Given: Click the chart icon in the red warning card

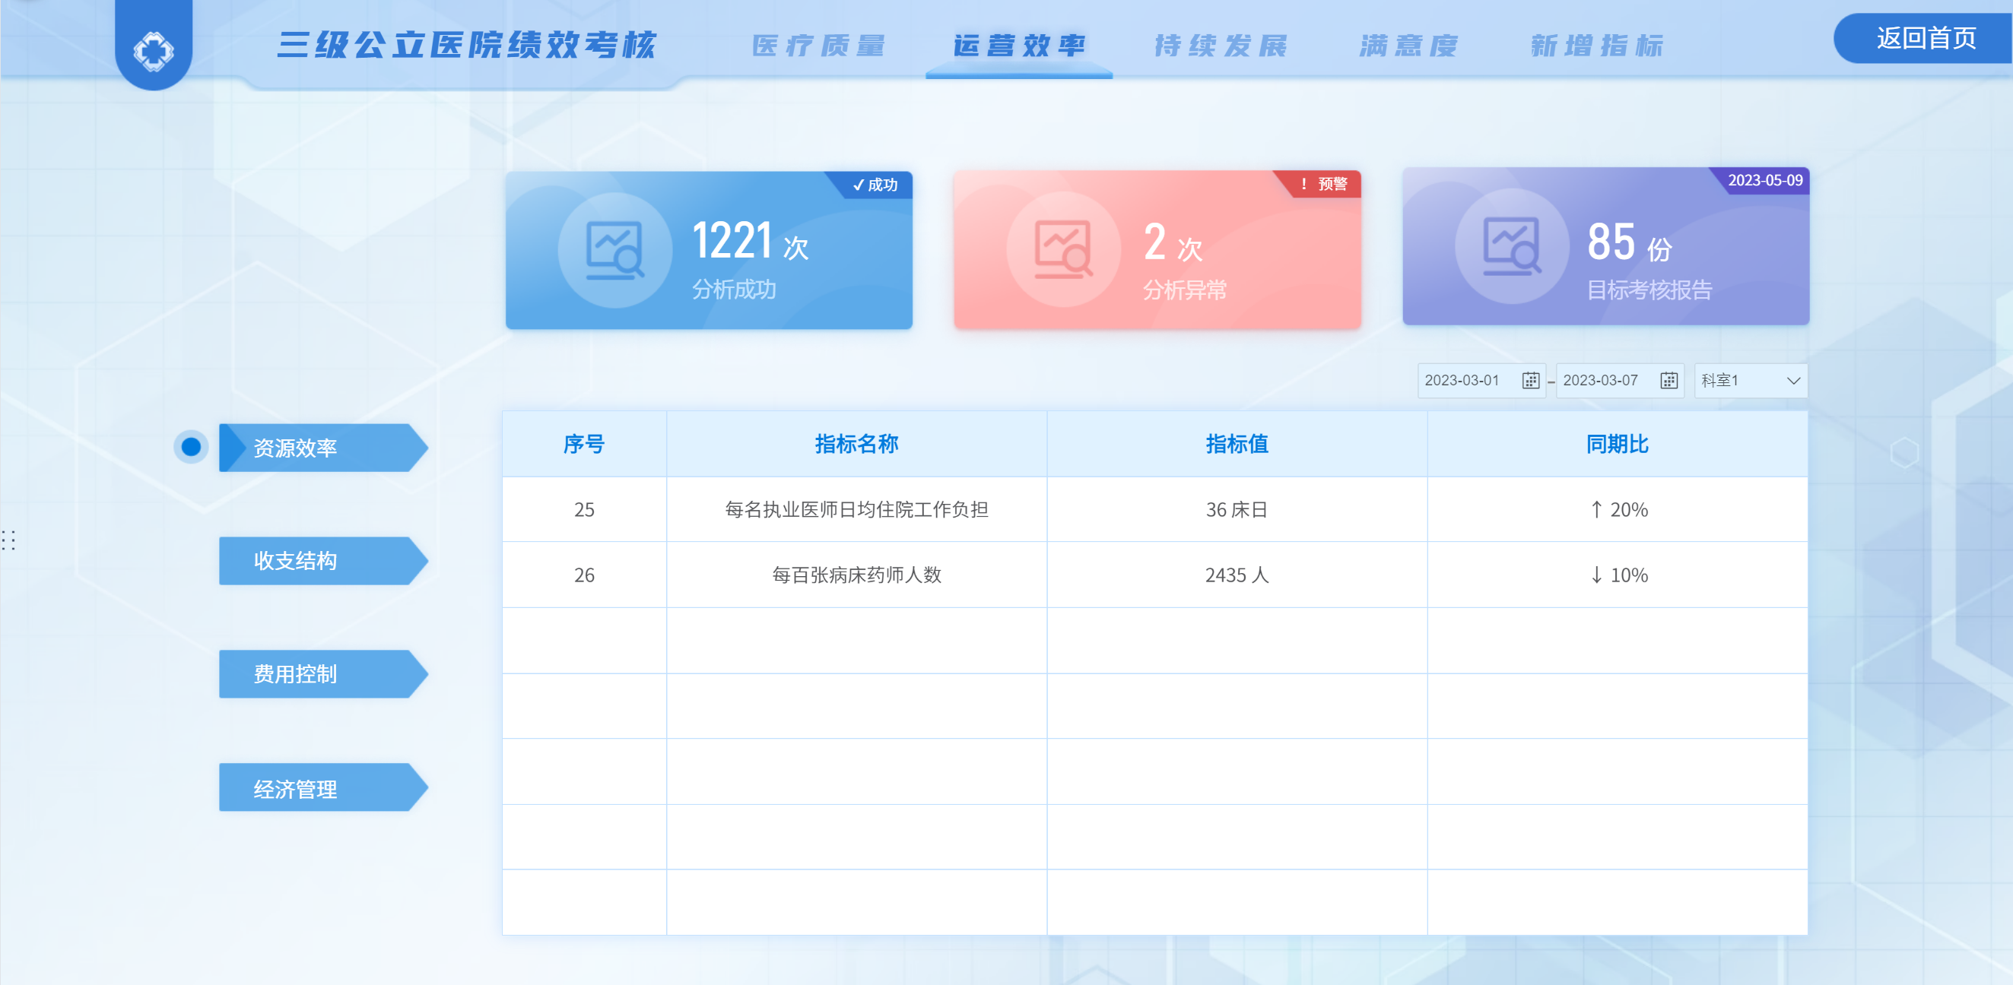Looking at the screenshot, I should pyautogui.click(x=1064, y=250).
